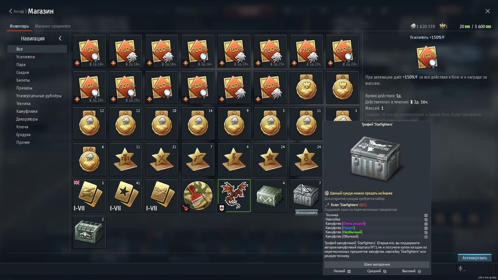This screenshot has width=498, height=280.
Task: Click the Активировать button
Action: (x=475, y=258)
